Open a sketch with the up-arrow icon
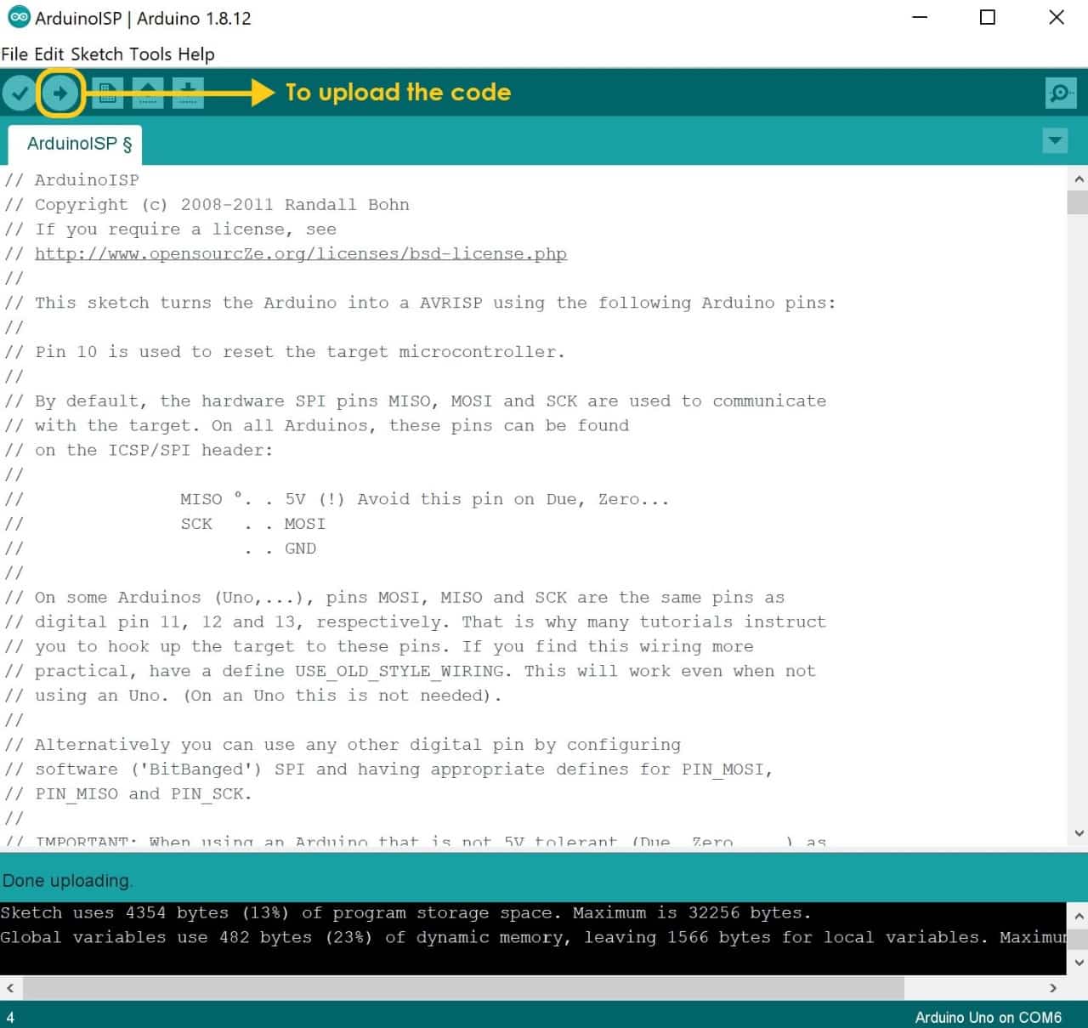 pyautogui.click(x=148, y=93)
